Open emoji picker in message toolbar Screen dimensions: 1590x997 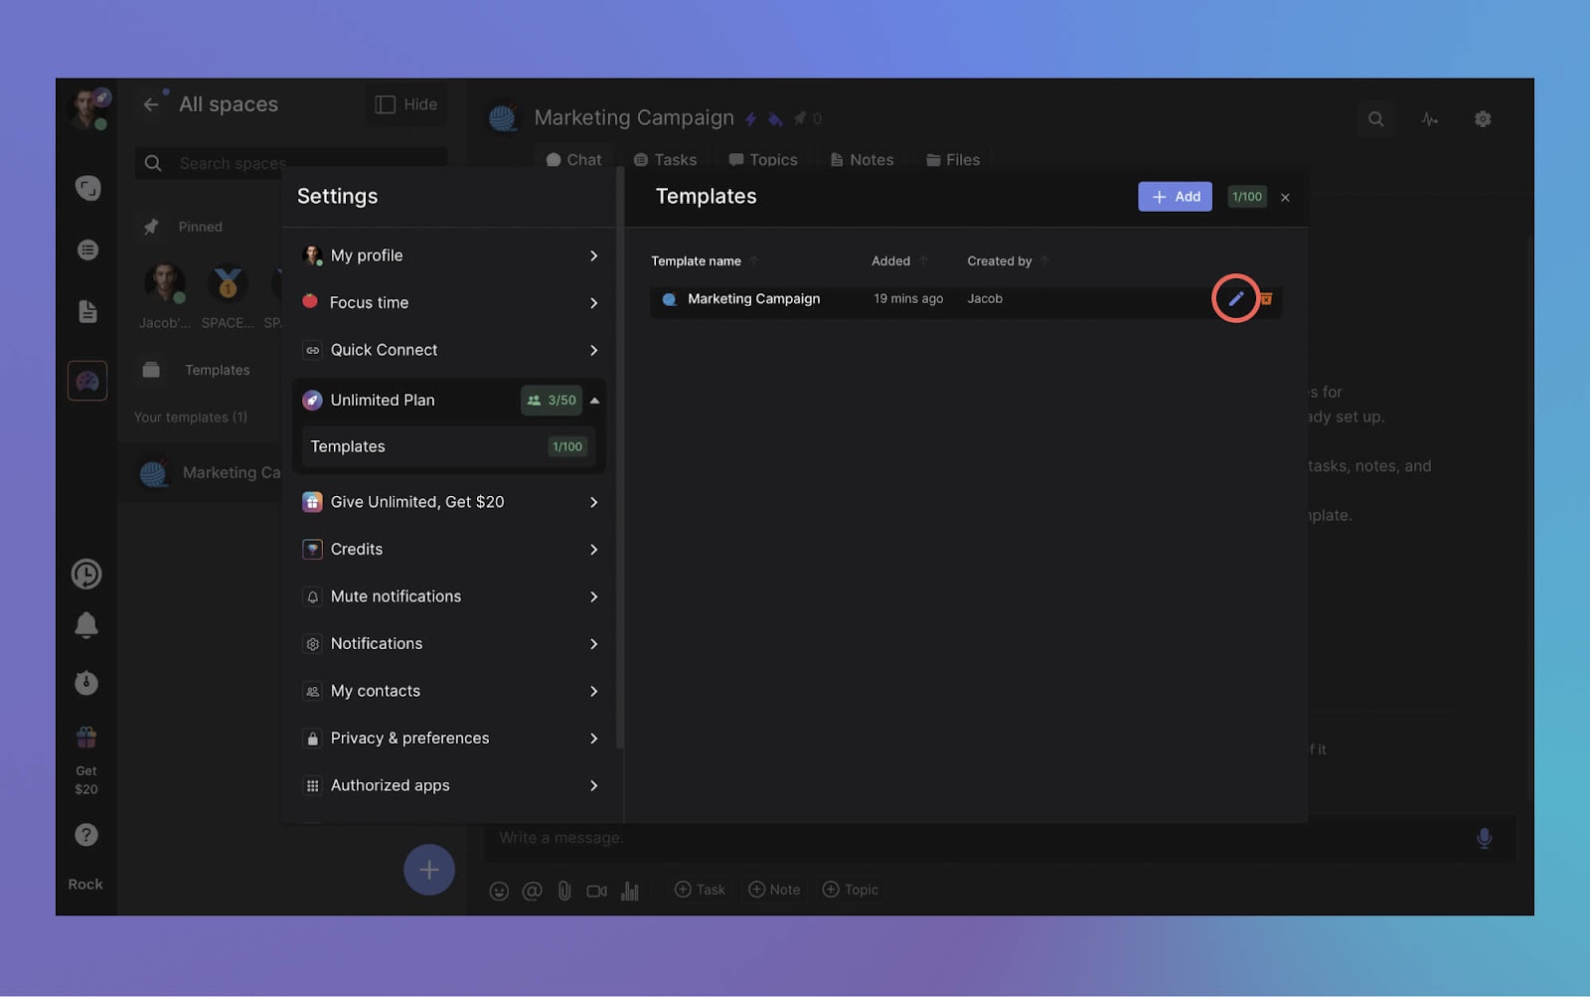pyautogui.click(x=499, y=891)
